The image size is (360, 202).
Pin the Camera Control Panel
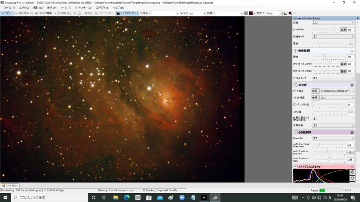click(358, 18)
